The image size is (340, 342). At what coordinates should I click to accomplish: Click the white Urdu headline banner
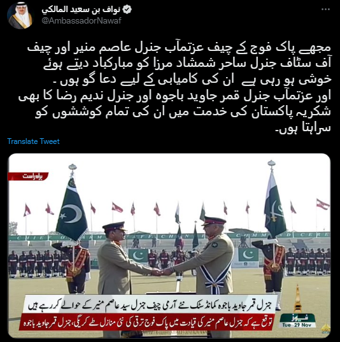tap(151, 304)
